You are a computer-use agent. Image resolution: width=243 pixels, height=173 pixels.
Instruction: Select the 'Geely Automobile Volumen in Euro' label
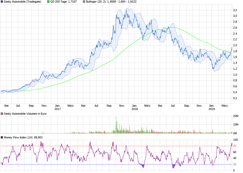tap(25, 114)
